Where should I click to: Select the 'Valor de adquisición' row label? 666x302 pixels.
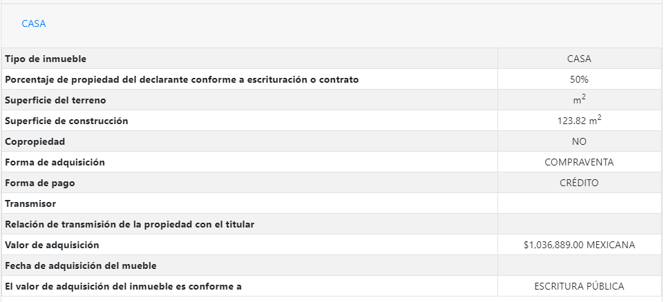click(53, 245)
